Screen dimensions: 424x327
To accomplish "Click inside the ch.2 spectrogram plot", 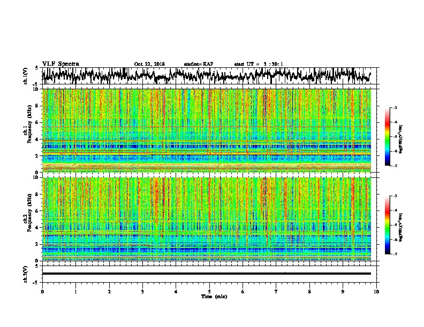I will [207, 219].
